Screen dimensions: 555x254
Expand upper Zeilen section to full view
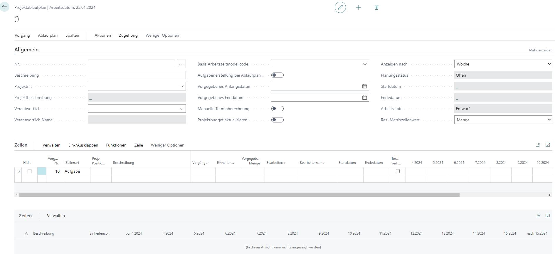click(x=548, y=145)
